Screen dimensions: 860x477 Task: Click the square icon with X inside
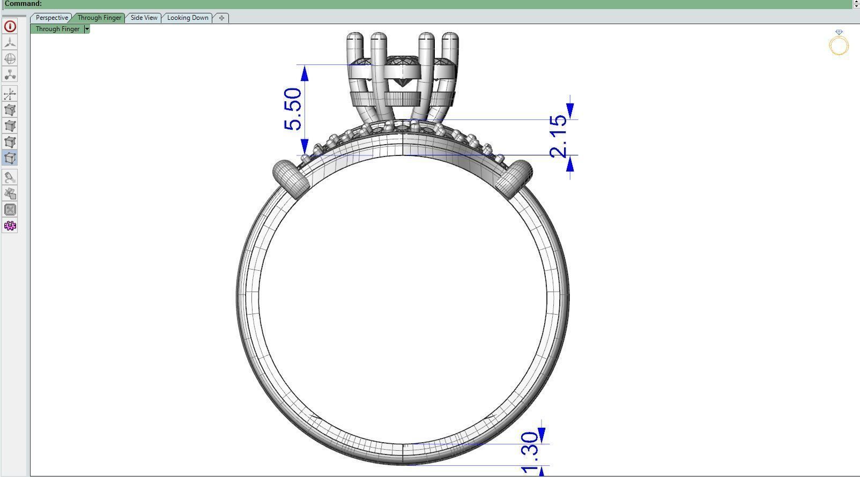pos(10,210)
